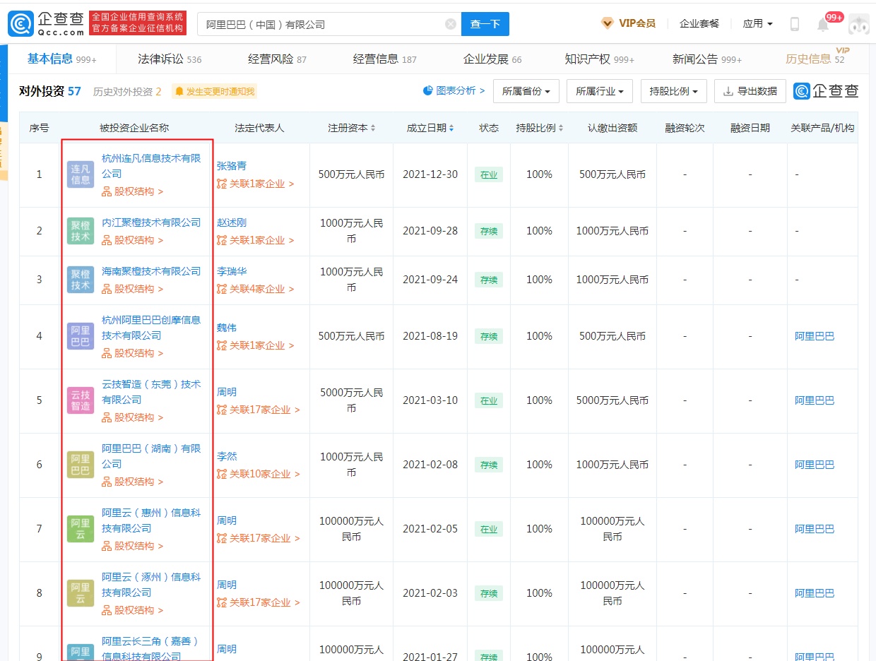Switch to the 基本信息 tab
The image size is (876, 661).
[62, 59]
